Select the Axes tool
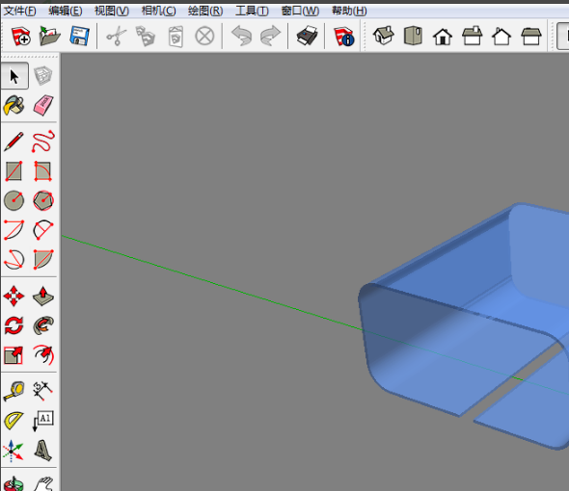This screenshot has height=491, width=569. tap(14, 451)
